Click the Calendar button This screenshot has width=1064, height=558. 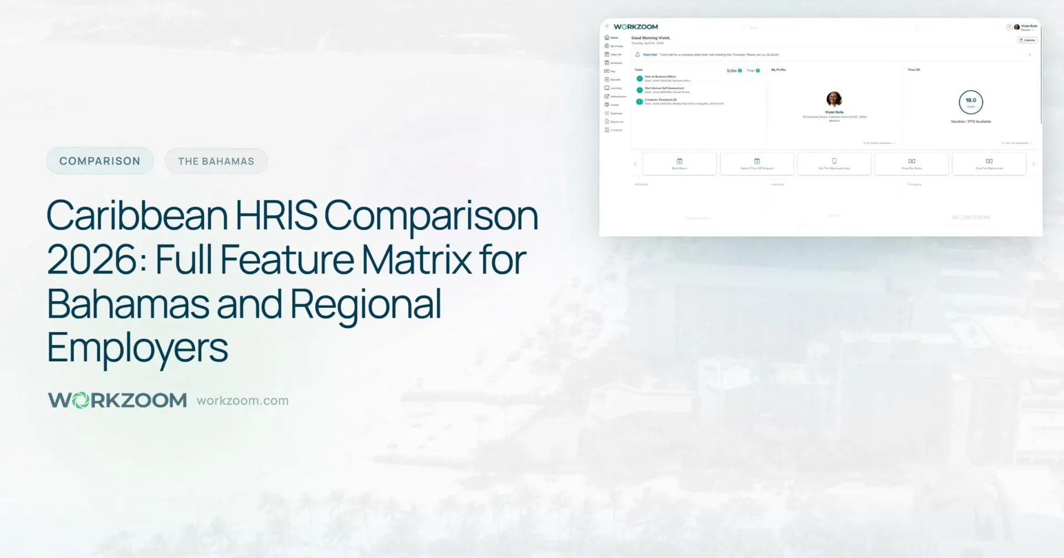coord(1027,40)
